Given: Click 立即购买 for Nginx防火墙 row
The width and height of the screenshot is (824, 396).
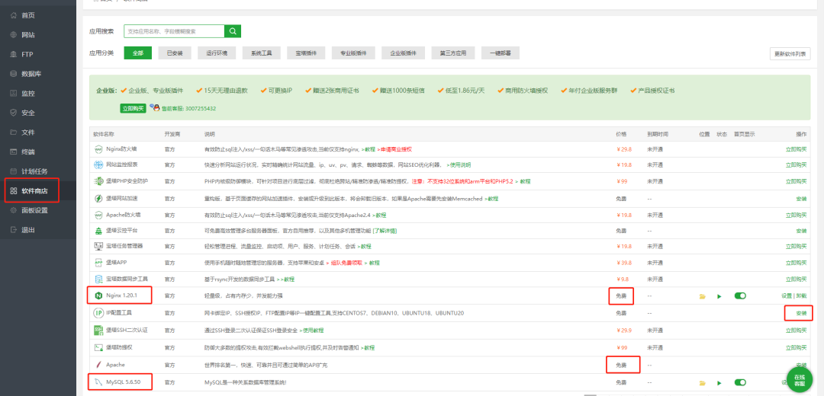Looking at the screenshot, I should click(796, 149).
